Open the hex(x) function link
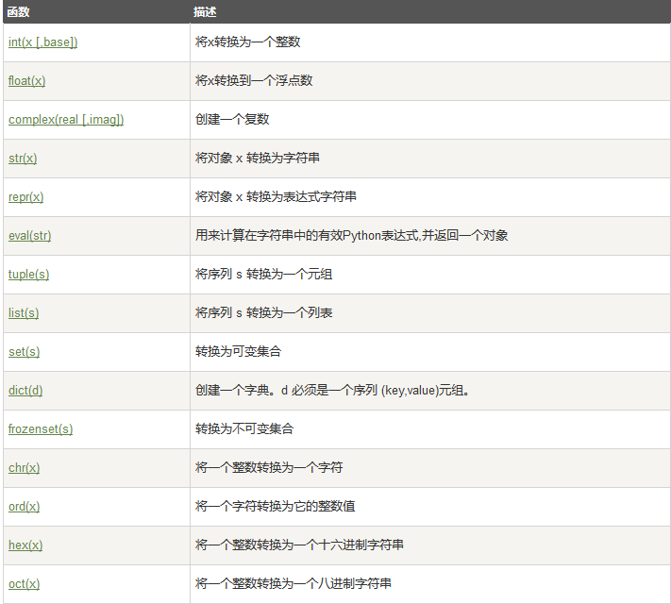 25,545
